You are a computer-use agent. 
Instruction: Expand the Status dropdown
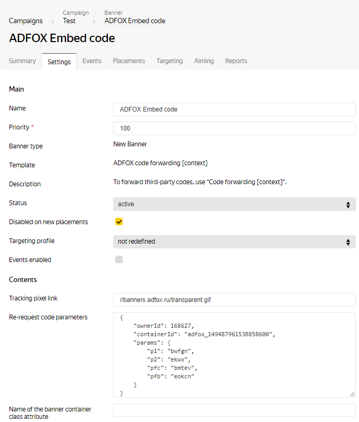(234, 204)
